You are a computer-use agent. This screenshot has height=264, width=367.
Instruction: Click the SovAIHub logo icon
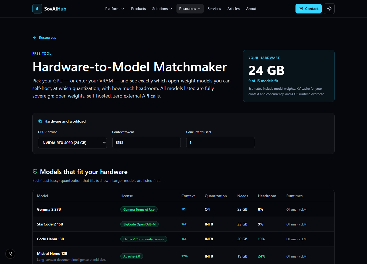pyautogui.click(x=37, y=9)
